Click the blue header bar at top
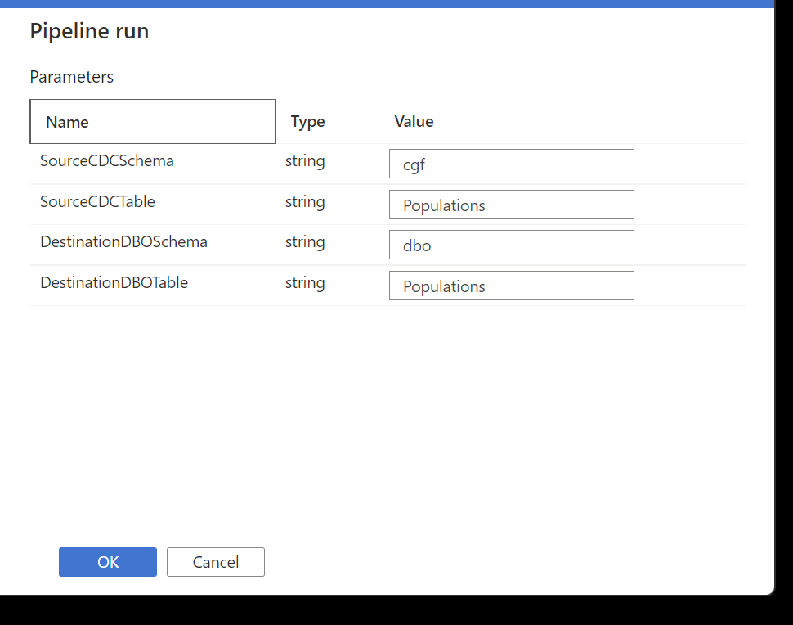The width and height of the screenshot is (793, 625). point(387,3)
